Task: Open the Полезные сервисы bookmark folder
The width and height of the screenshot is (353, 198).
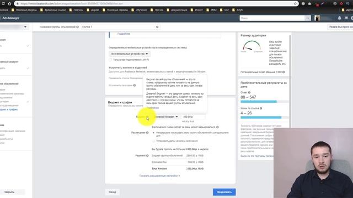Action: click(115, 10)
